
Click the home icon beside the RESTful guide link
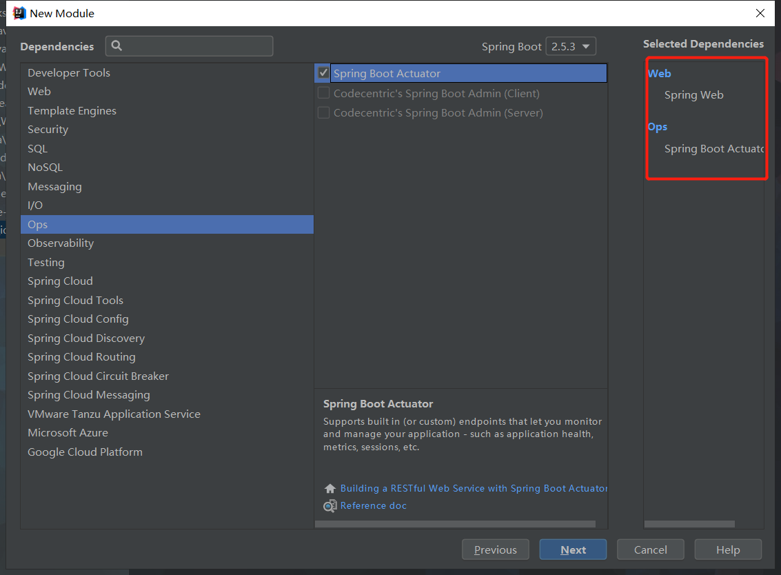click(329, 488)
